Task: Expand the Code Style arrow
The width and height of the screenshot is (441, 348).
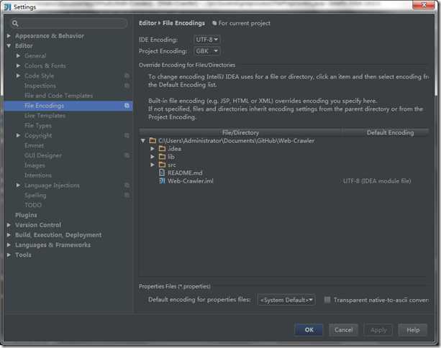Action: click(x=18, y=75)
